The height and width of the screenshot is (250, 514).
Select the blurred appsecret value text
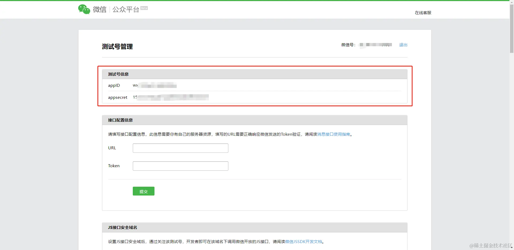[171, 97]
